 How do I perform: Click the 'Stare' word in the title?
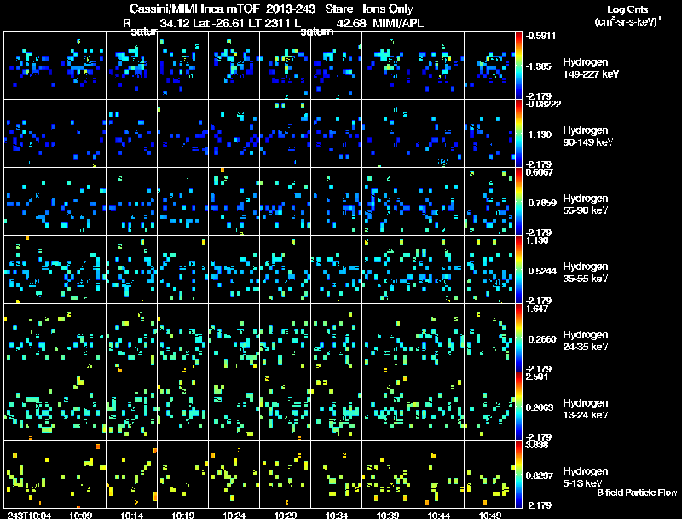[339, 9]
